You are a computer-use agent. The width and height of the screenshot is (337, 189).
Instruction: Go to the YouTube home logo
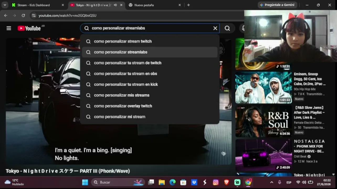point(29,28)
